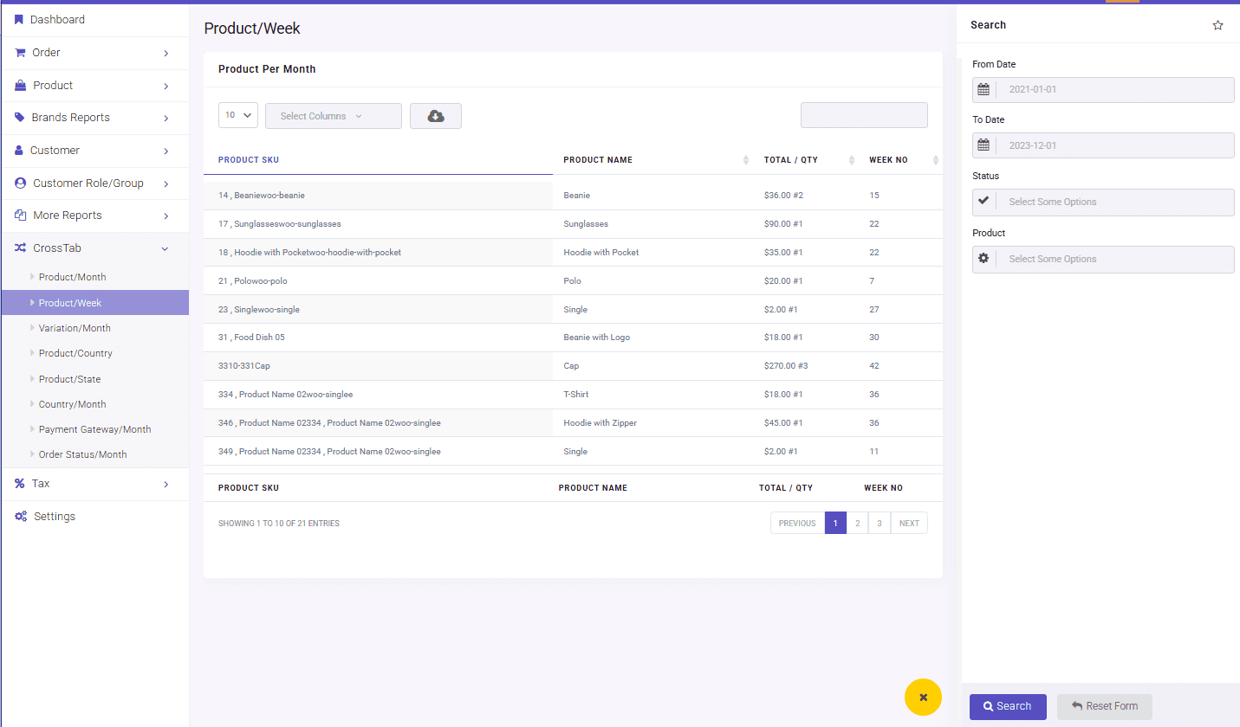Click the Reset Form button
Screen dimensions: 1240x727
tap(1104, 706)
